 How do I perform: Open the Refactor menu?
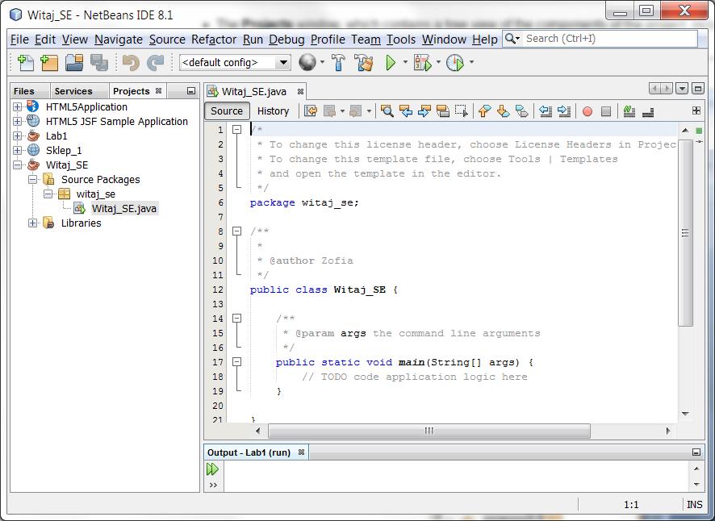coord(214,40)
